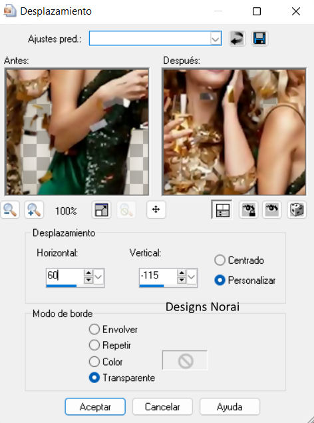Click the Aceptar button
314x423 pixels.
click(95, 406)
